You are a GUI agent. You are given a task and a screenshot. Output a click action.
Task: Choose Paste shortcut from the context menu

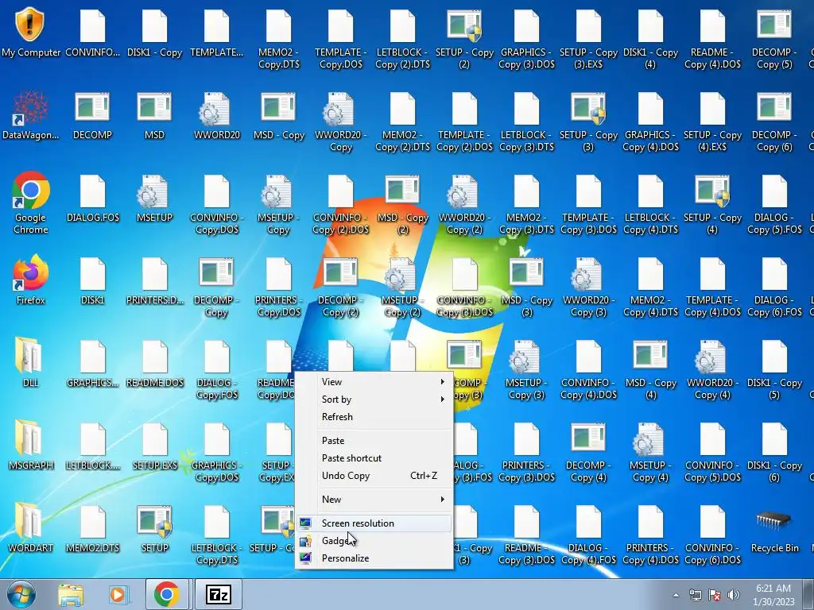coord(374,458)
